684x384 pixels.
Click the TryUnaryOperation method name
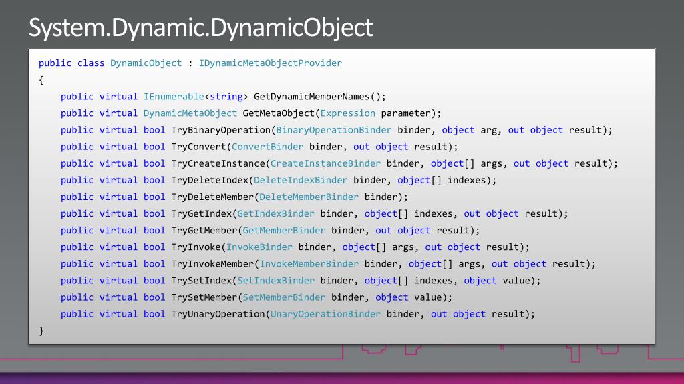[x=218, y=315]
